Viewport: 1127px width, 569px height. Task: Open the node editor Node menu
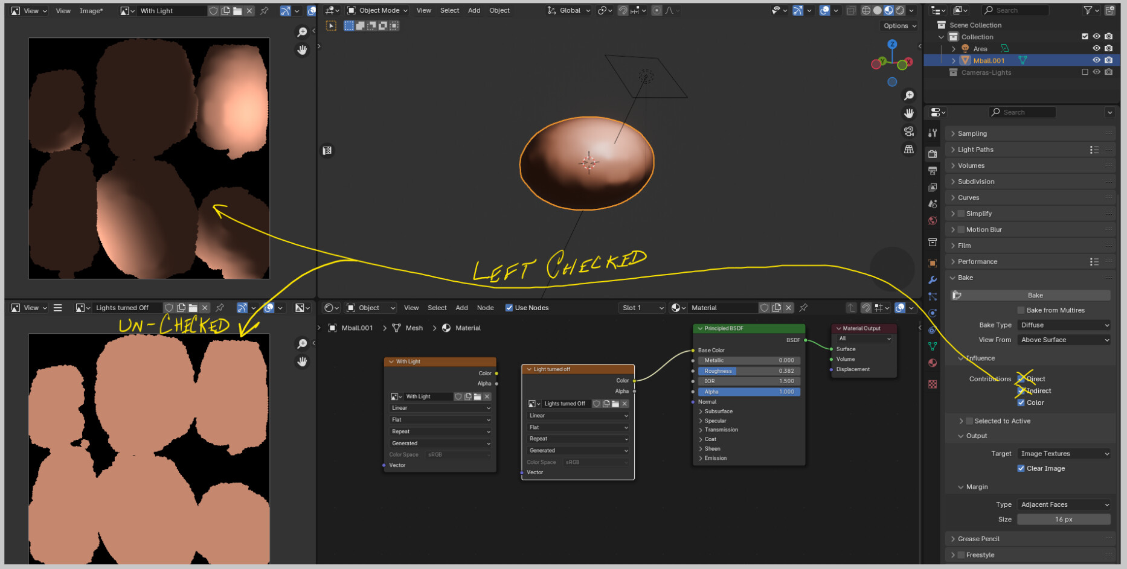(485, 308)
